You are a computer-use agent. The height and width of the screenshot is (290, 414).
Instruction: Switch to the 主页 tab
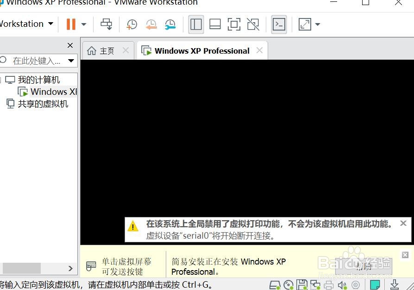pos(107,50)
